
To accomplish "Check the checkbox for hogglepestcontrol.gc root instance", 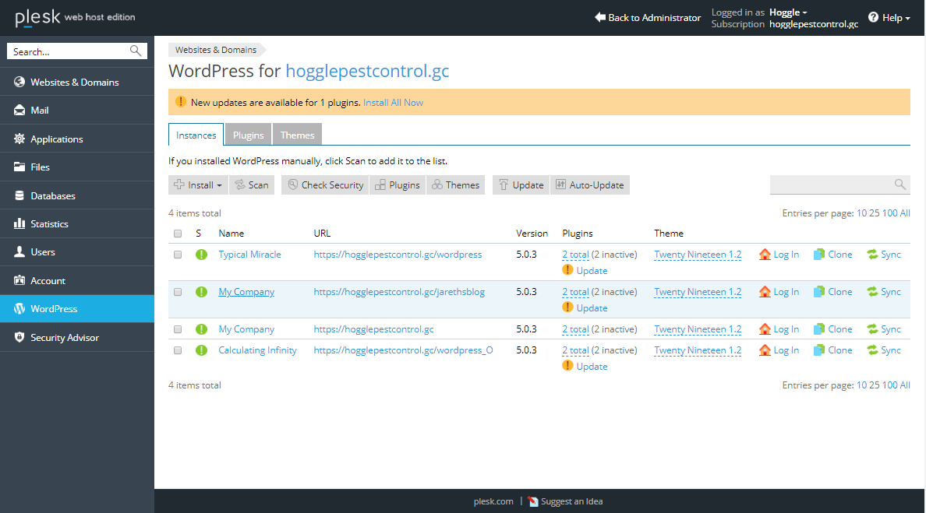I will point(178,329).
